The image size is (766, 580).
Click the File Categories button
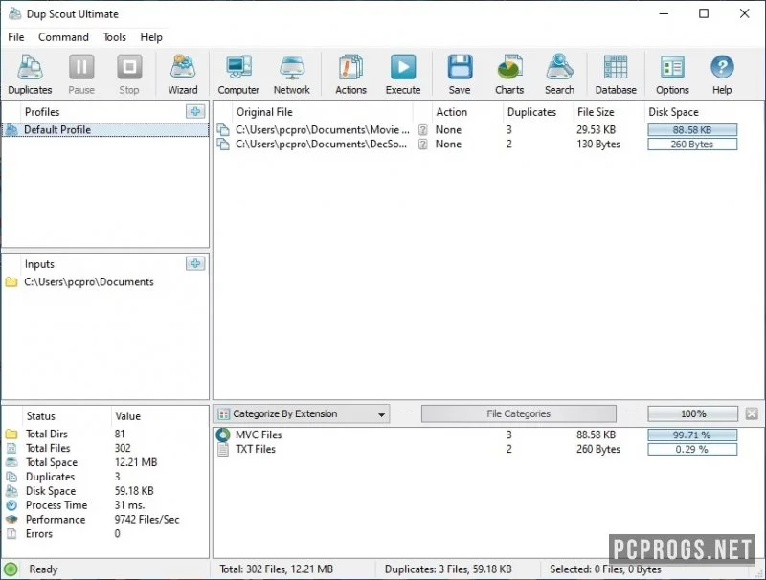(x=518, y=414)
